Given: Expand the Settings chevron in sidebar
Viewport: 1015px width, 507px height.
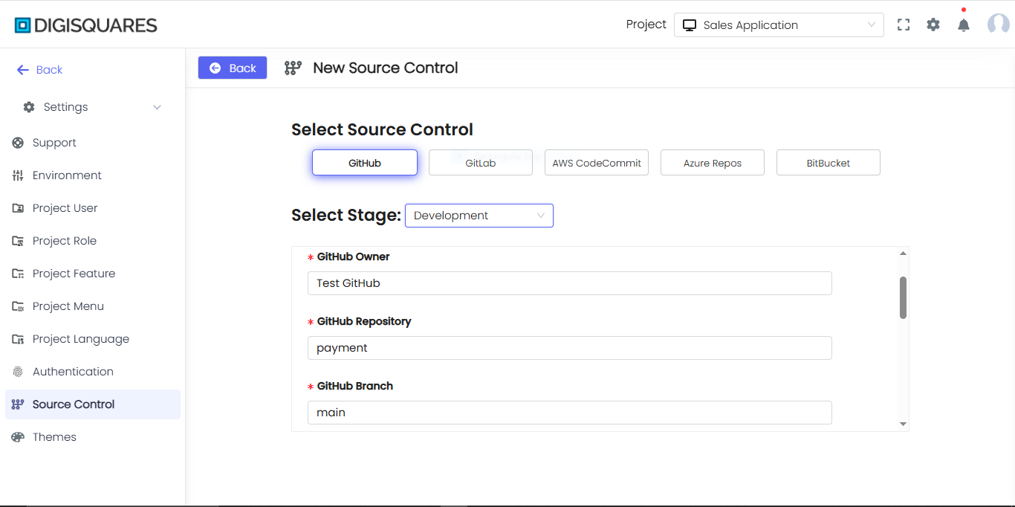Looking at the screenshot, I should pos(158,107).
